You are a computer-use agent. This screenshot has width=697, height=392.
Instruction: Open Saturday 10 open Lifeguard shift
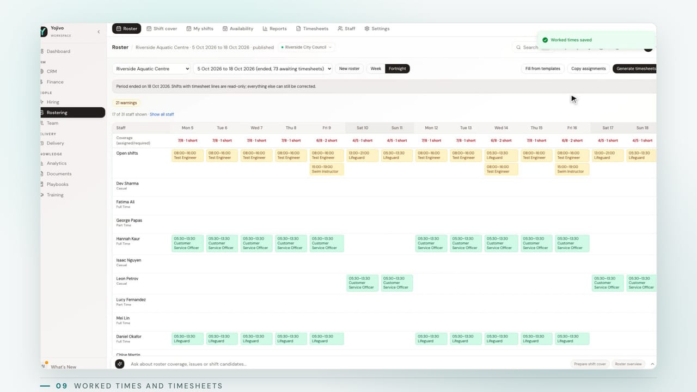362,156
